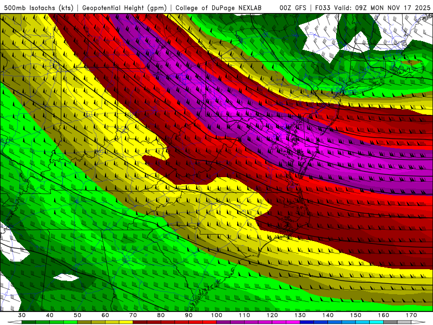Click the '00Z GFS' model run label

coord(293,8)
